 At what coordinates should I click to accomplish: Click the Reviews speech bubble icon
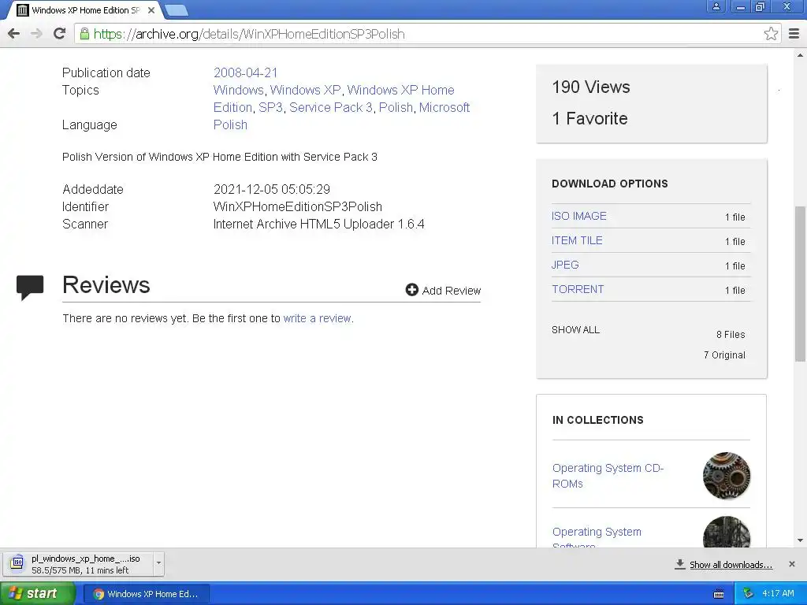point(30,287)
